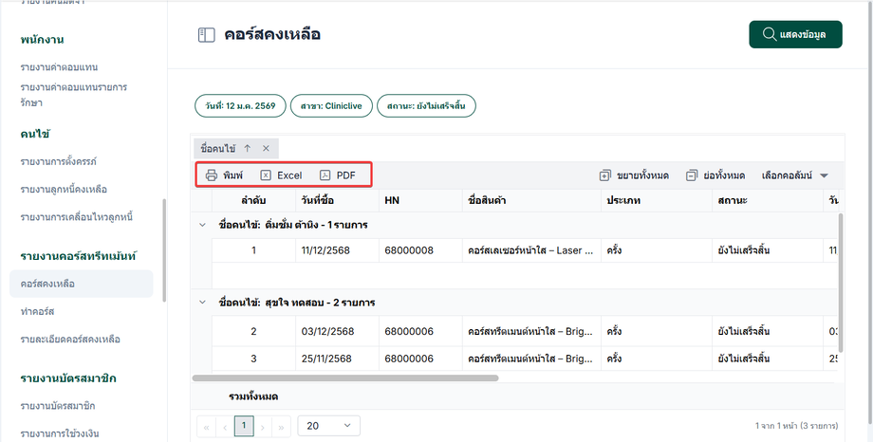Viewport: 873px width, 442px height.
Task: Click คอร์สเลเซอร์หน้าใส – Laser product cell
Action: point(531,250)
